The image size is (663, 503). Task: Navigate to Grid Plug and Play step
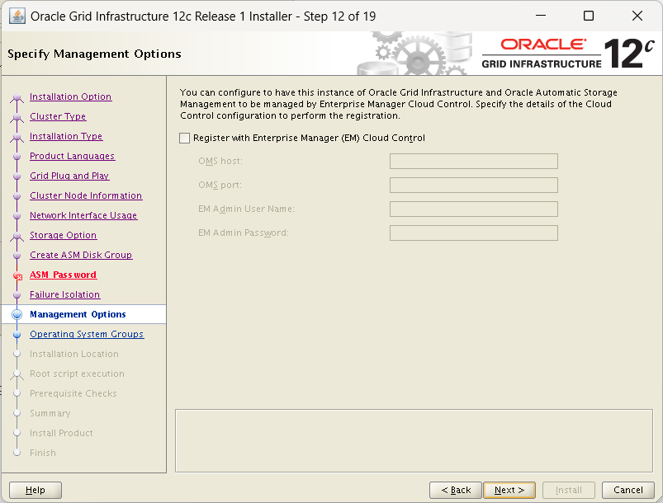69,176
